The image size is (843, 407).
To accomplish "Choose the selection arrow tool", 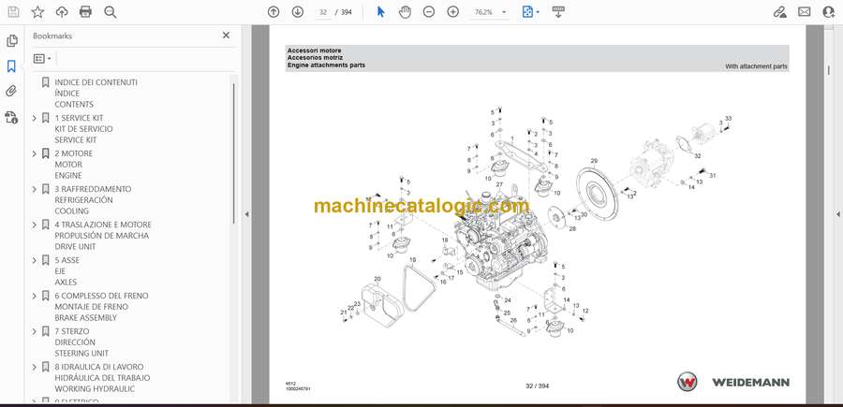I will (x=380, y=12).
